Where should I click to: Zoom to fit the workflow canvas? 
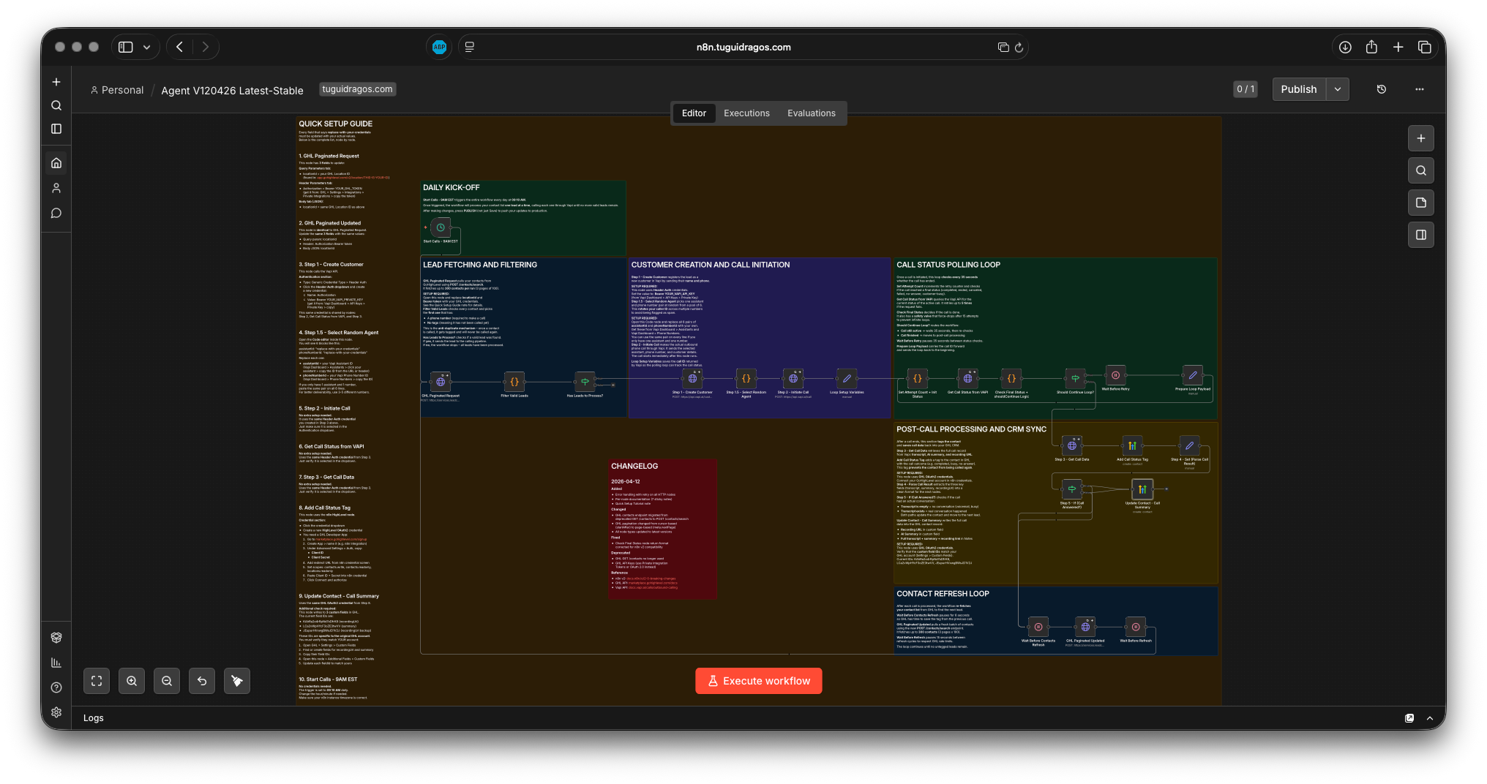coord(97,681)
